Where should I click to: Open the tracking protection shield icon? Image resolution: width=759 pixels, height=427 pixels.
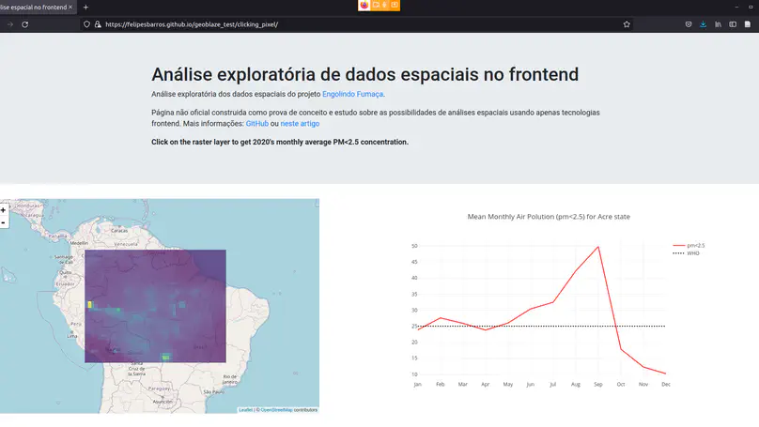coord(86,24)
